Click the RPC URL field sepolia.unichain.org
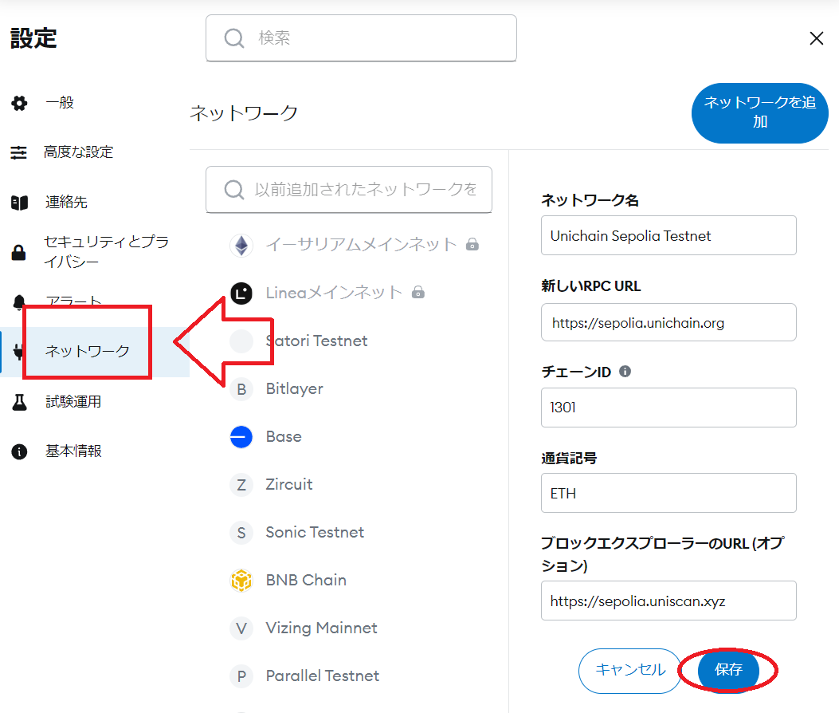This screenshot has width=839, height=713. [668, 322]
